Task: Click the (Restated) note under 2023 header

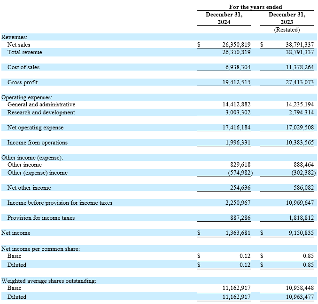Action: pos(287,30)
